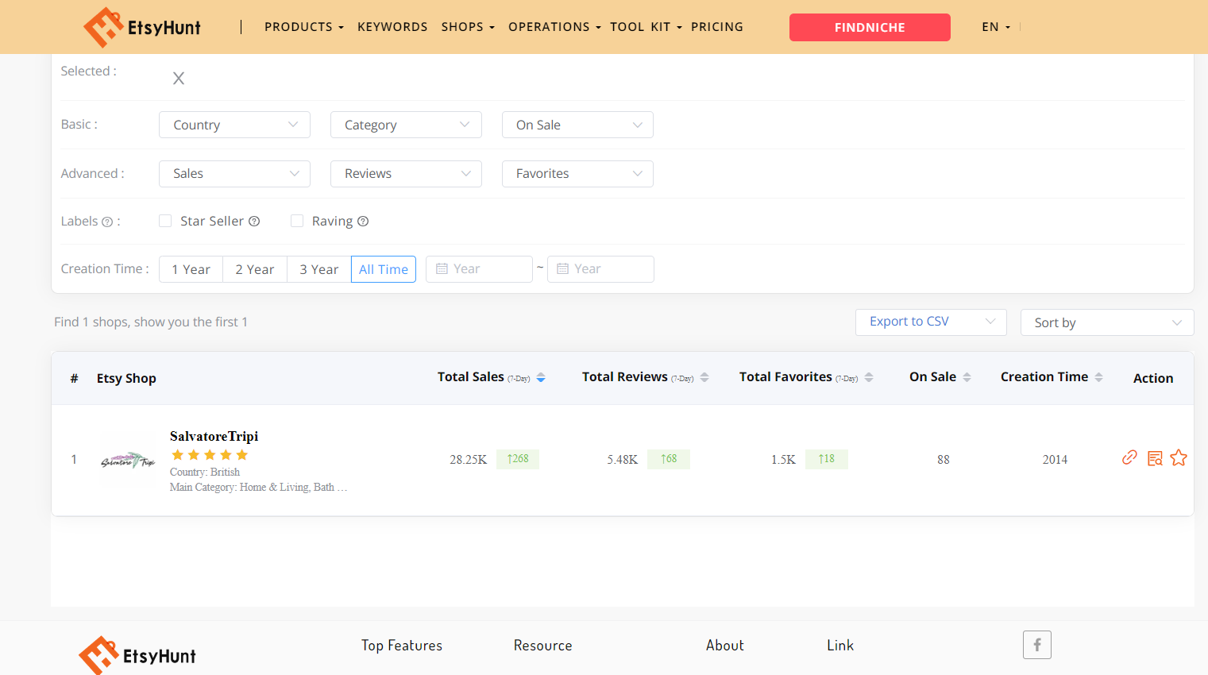Select 2 Year creation time
Viewport: 1208px width, 675px height.
(255, 269)
